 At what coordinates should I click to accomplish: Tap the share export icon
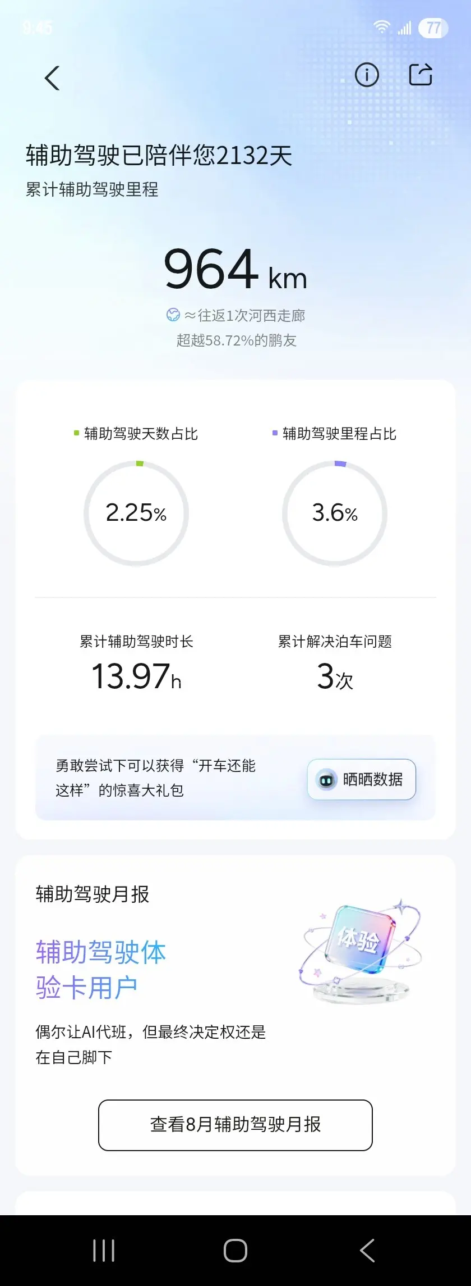(x=421, y=74)
